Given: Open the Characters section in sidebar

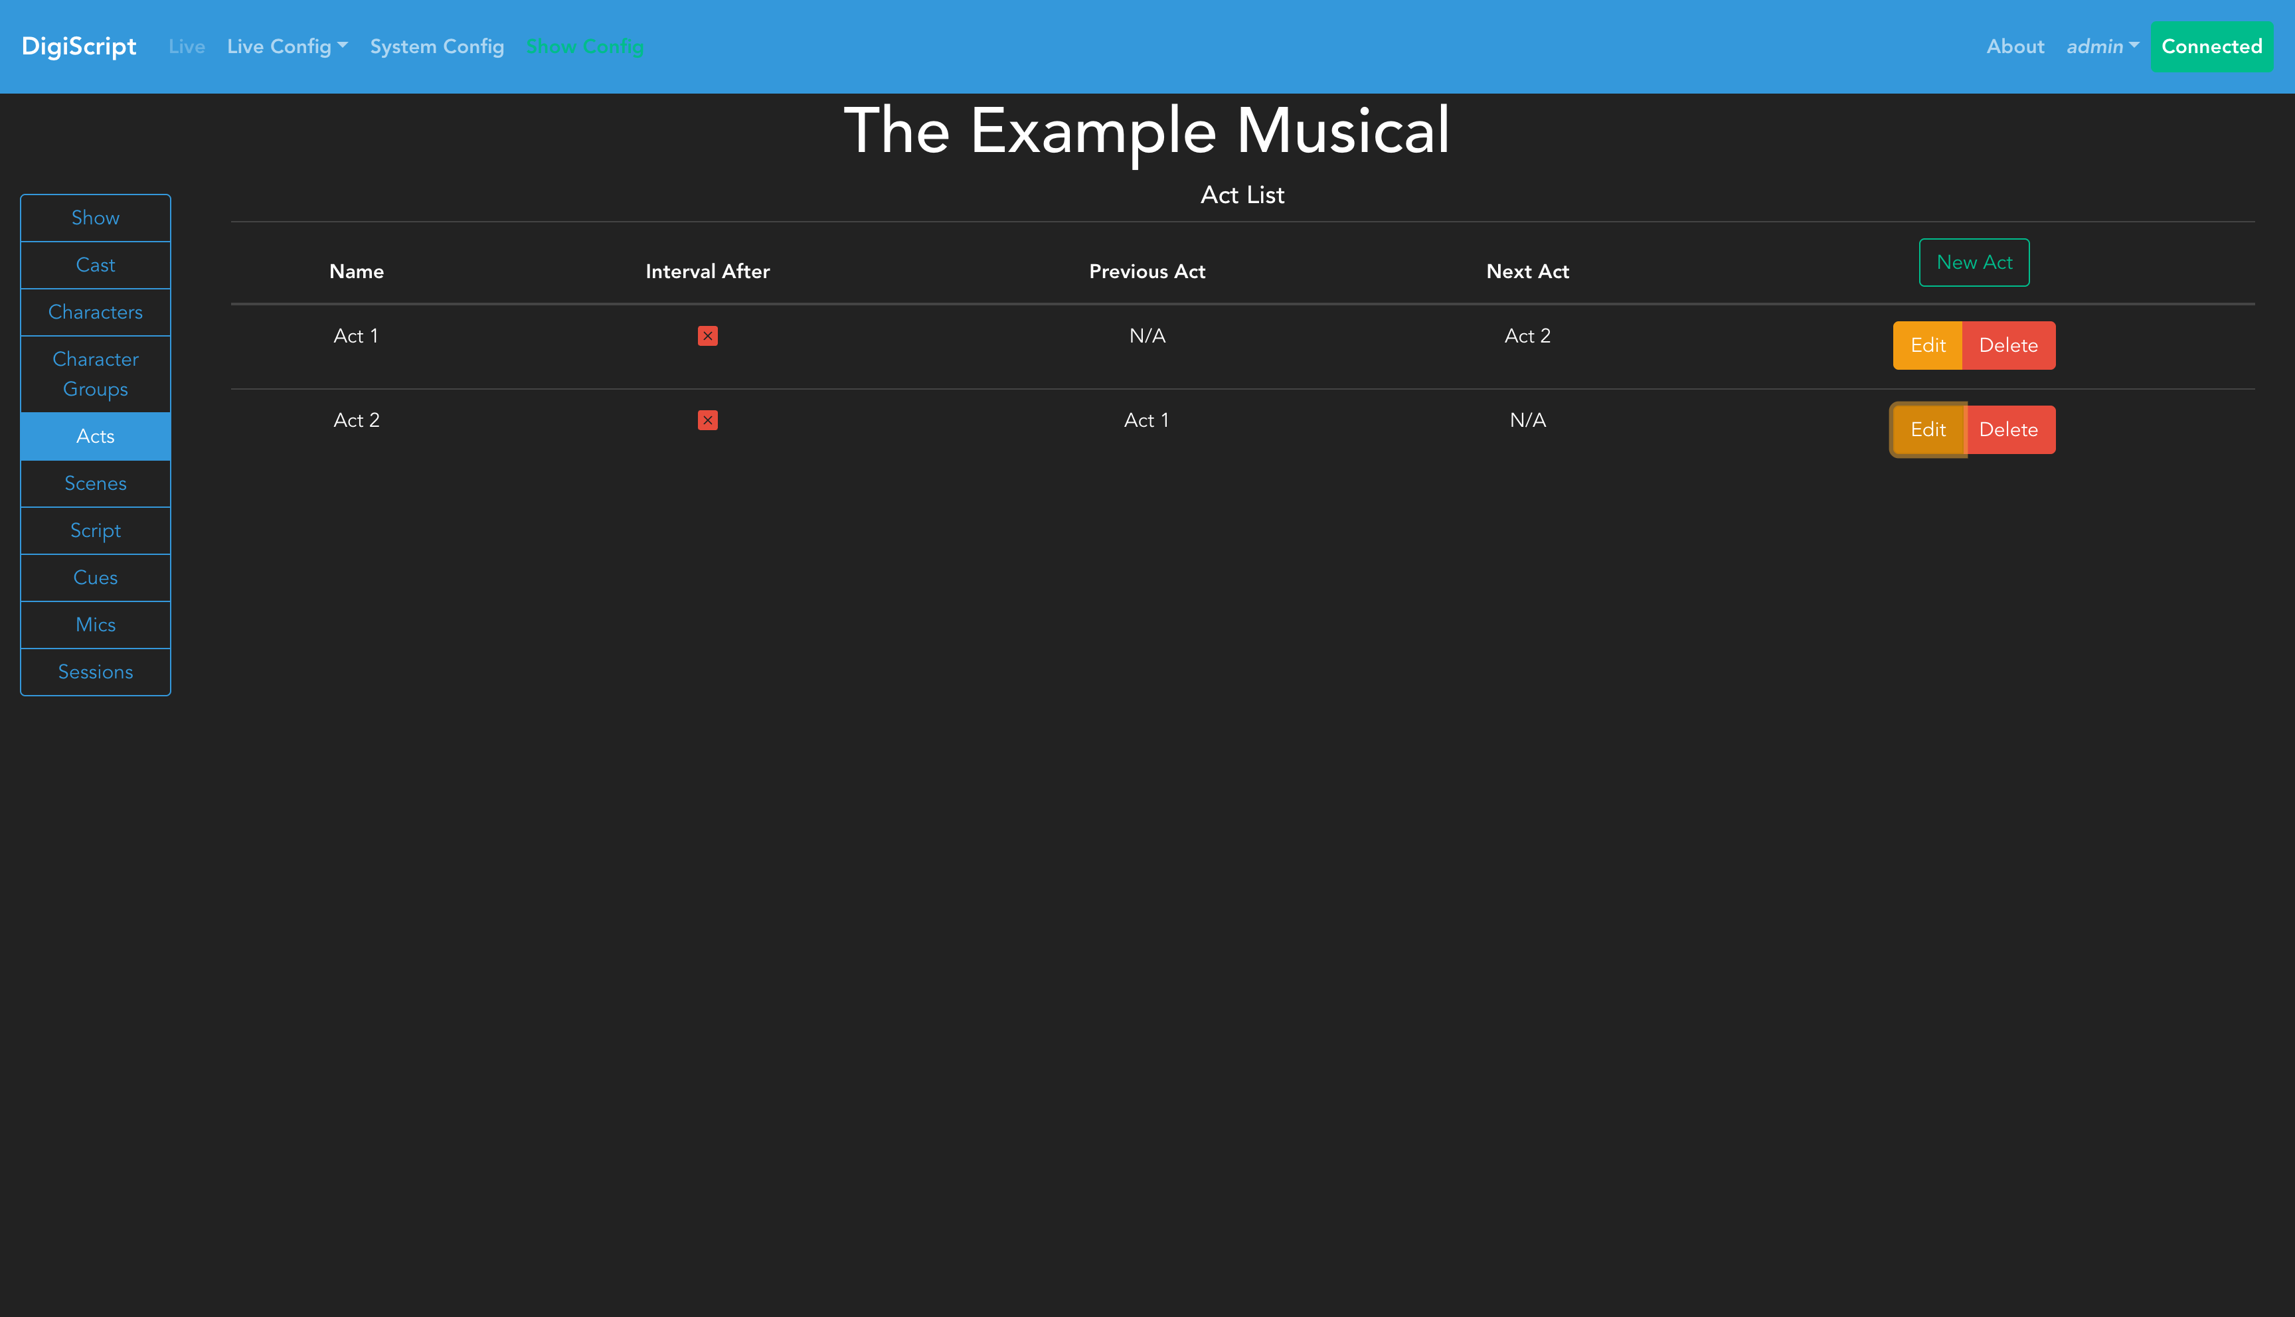Looking at the screenshot, I should pos(95,312).
